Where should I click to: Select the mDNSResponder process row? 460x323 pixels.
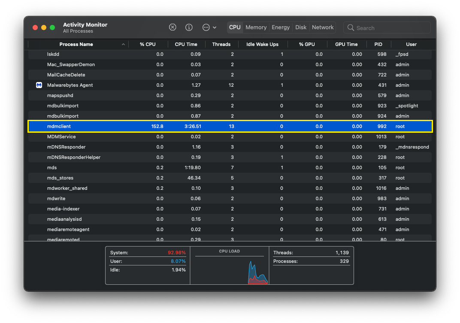point(172,147)
